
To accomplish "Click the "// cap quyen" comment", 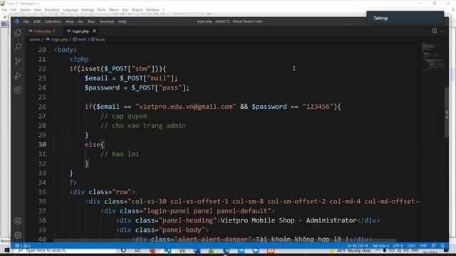I will coord(123,116).
